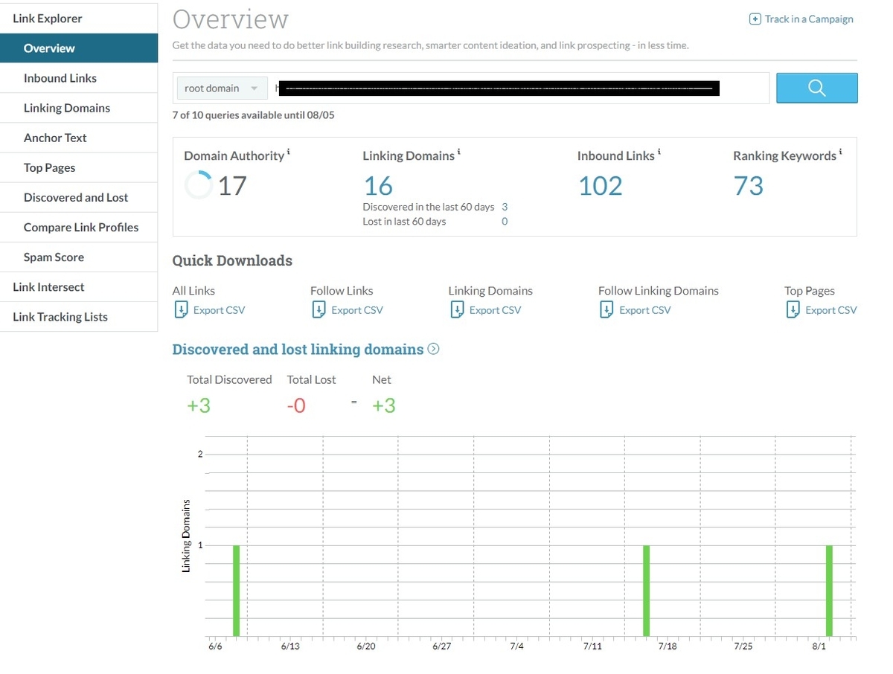The image size is (893, 674).
Task: Click the Inbound Links count 102
Action: (x=601, y=185)
